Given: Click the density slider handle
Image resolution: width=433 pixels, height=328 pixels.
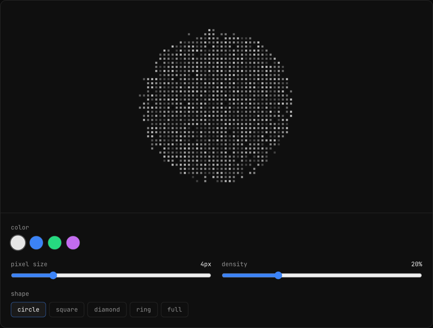Looking at the screenshot, I should tap(278, 275).
